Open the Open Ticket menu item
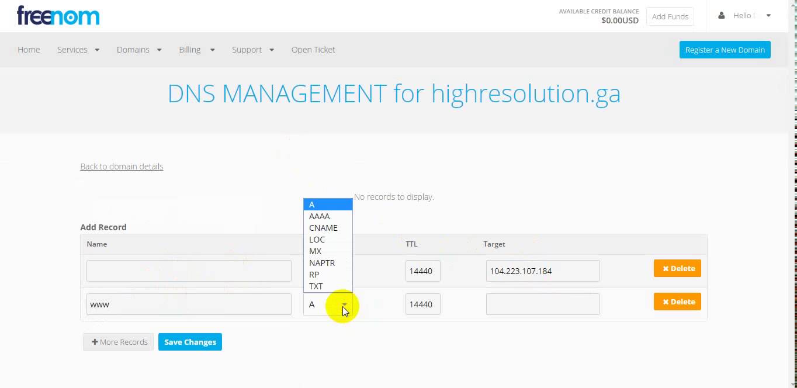Image resolution: width=797 pixels, height=388 pixels. click(x=313, y=50)
